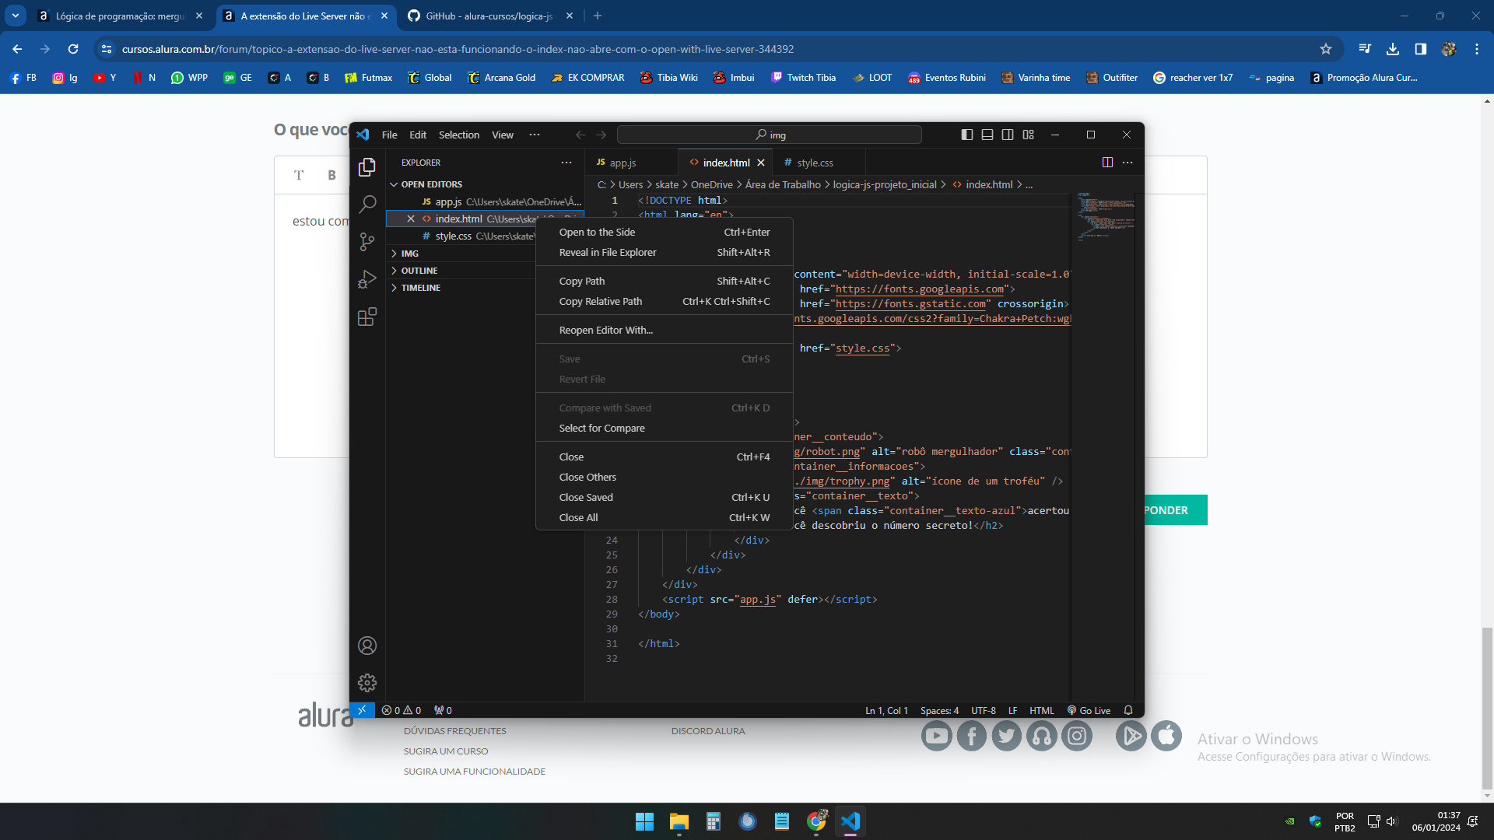Click Go Live in the status bar

pos(1089,710)
